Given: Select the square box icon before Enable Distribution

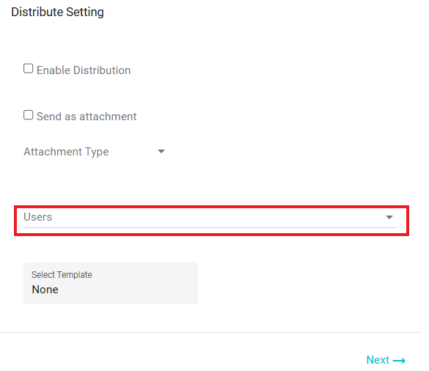Looking at the screenshot, I should tap(28, 69).
